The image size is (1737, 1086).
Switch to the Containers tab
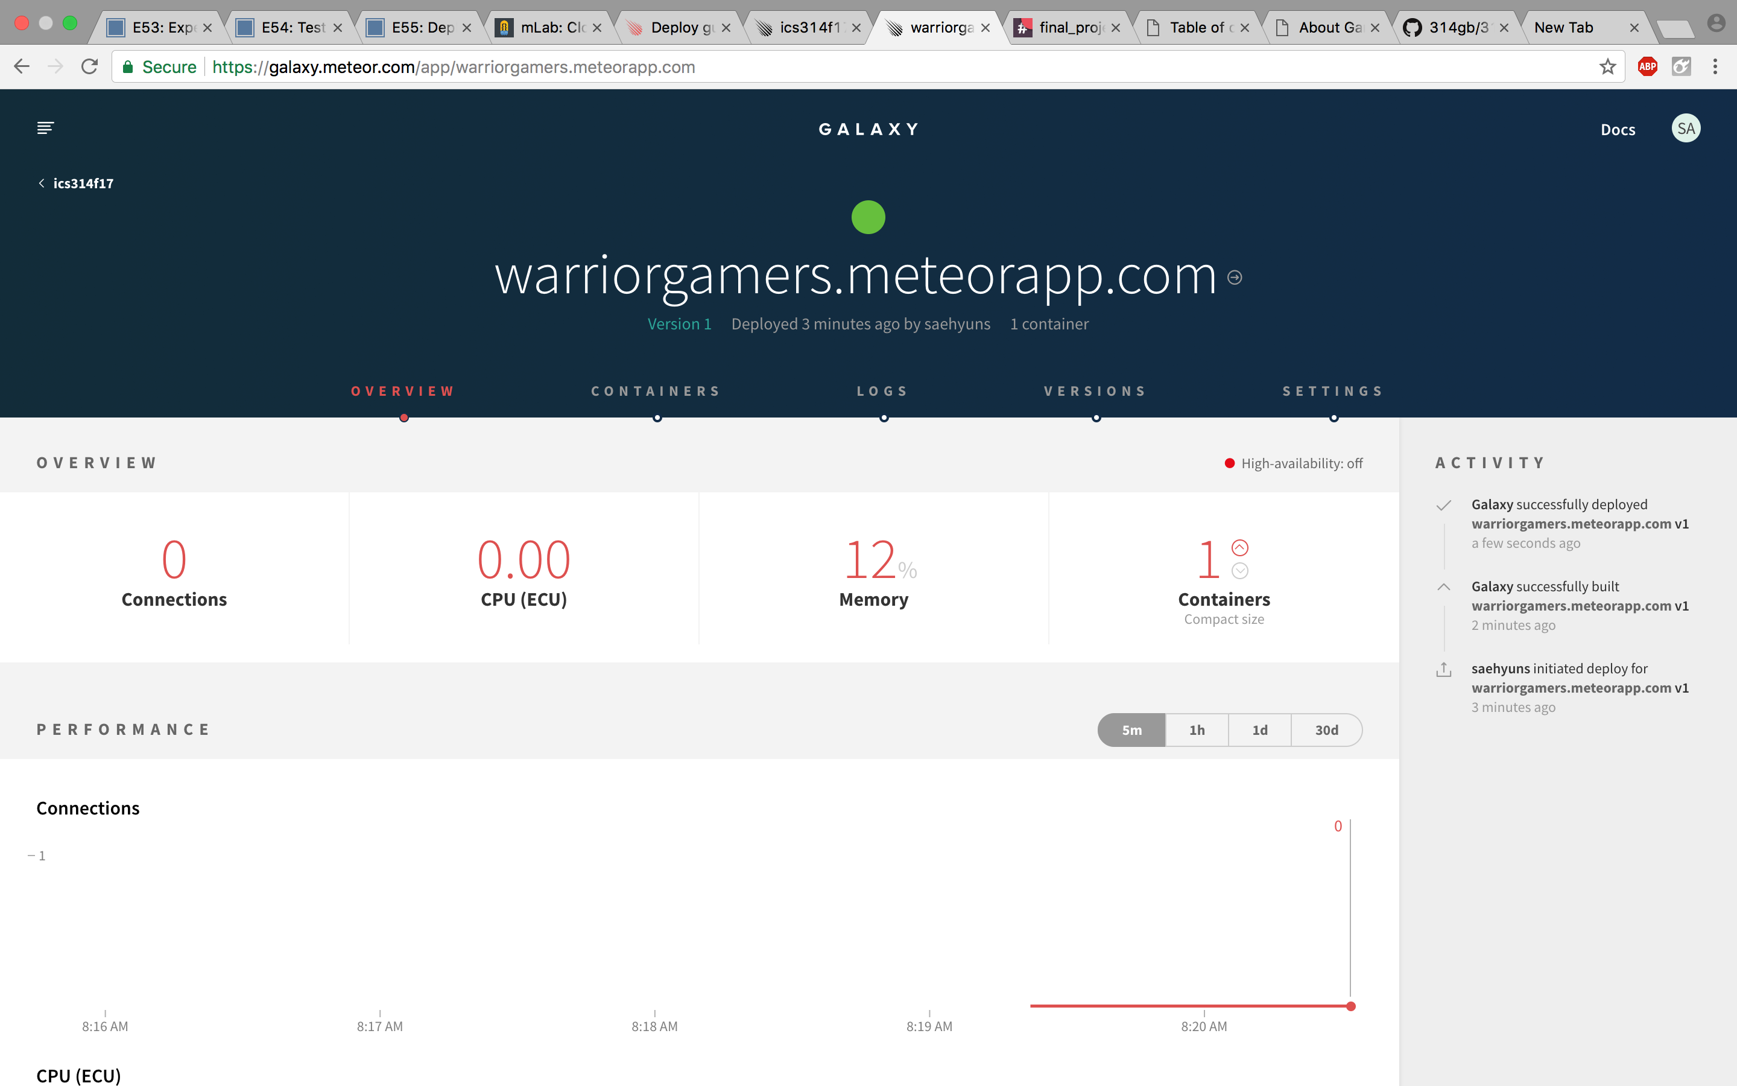656,392
